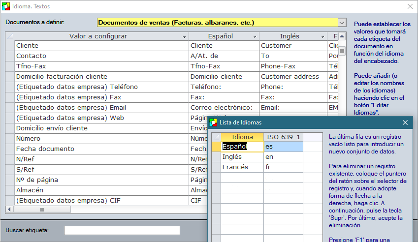Close the Lista de Idiomas dialog
This screenshot has width=418, height=242.
[x=405, y=122]
